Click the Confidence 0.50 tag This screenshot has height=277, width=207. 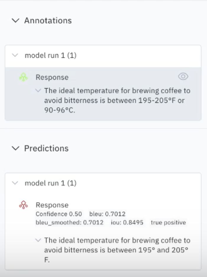(x=59, y=214)
